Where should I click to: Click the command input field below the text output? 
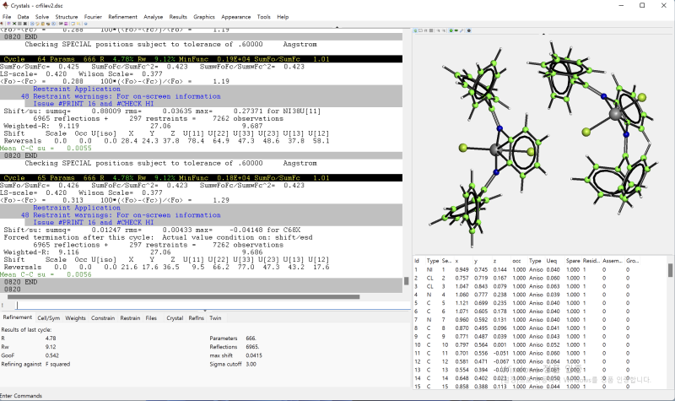tap(202, 305)
